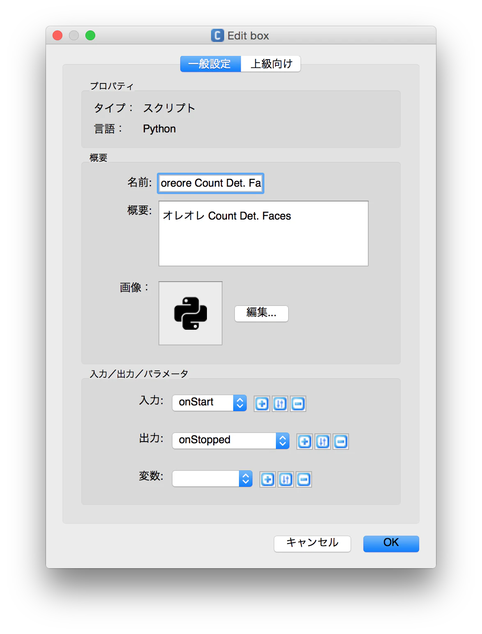Click the スクリプト type value text
The width and height of the screenshot is (482, 634).
point(169,108)
